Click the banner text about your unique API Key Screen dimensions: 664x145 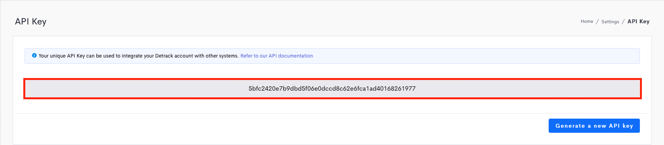(x=139, y=56)
